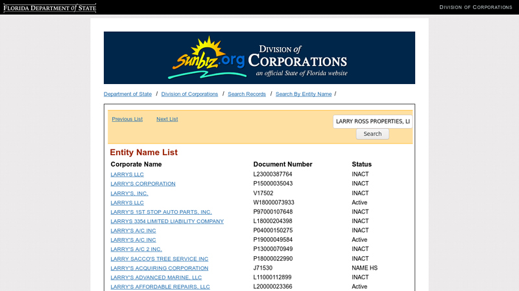Go to Department of State breadcrumb
This screenshot has height=291, width=519.
tap(128, 94)
